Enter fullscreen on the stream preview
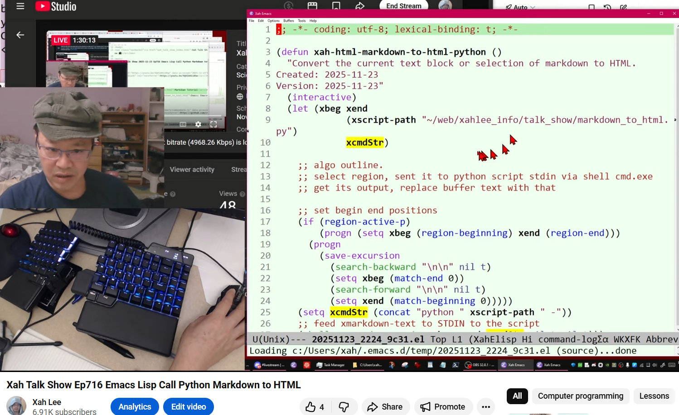This screenshot has width=679, height=415. [x=213, y=124]
